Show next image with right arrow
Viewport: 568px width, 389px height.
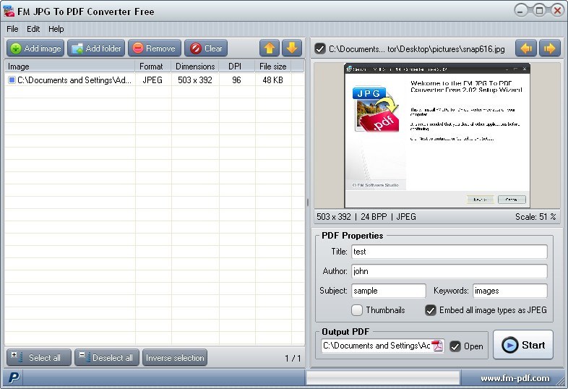click(x=549, y=48)
